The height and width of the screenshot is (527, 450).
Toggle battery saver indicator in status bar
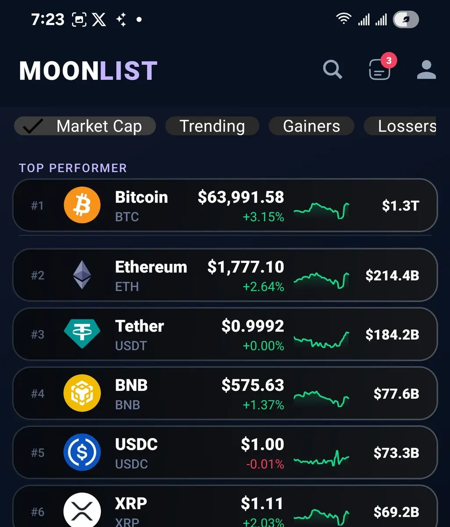click(406, 19)
